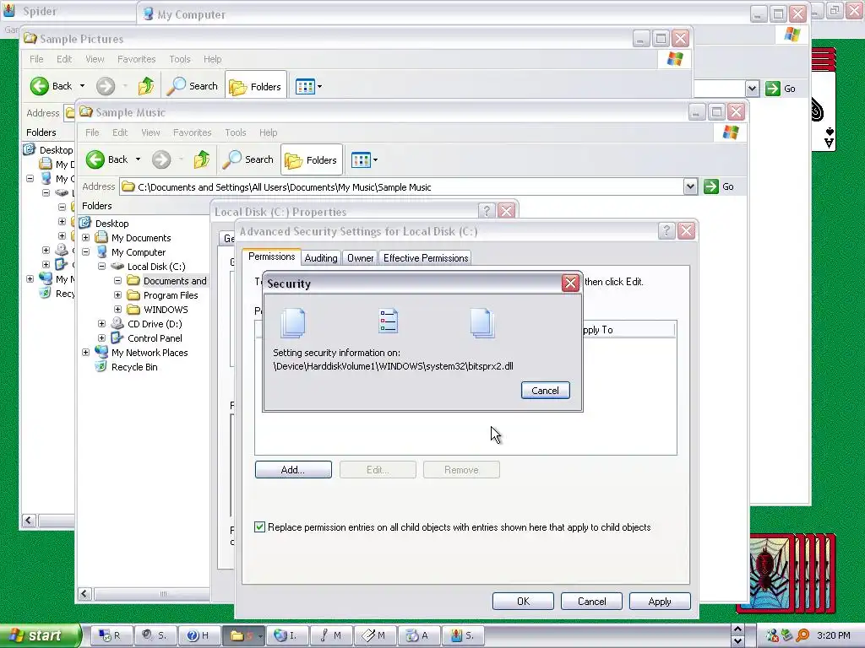This screenshot has width=865, height=648.
Task: Click Up folder icon in Sample Pictures
Action: click(x=146, y=86)
